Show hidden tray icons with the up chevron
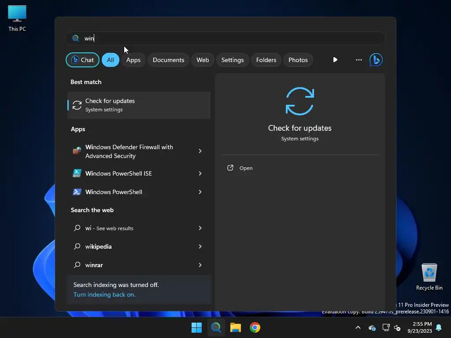Viewport: 451px width, 338px height. (x=358, y=327)
